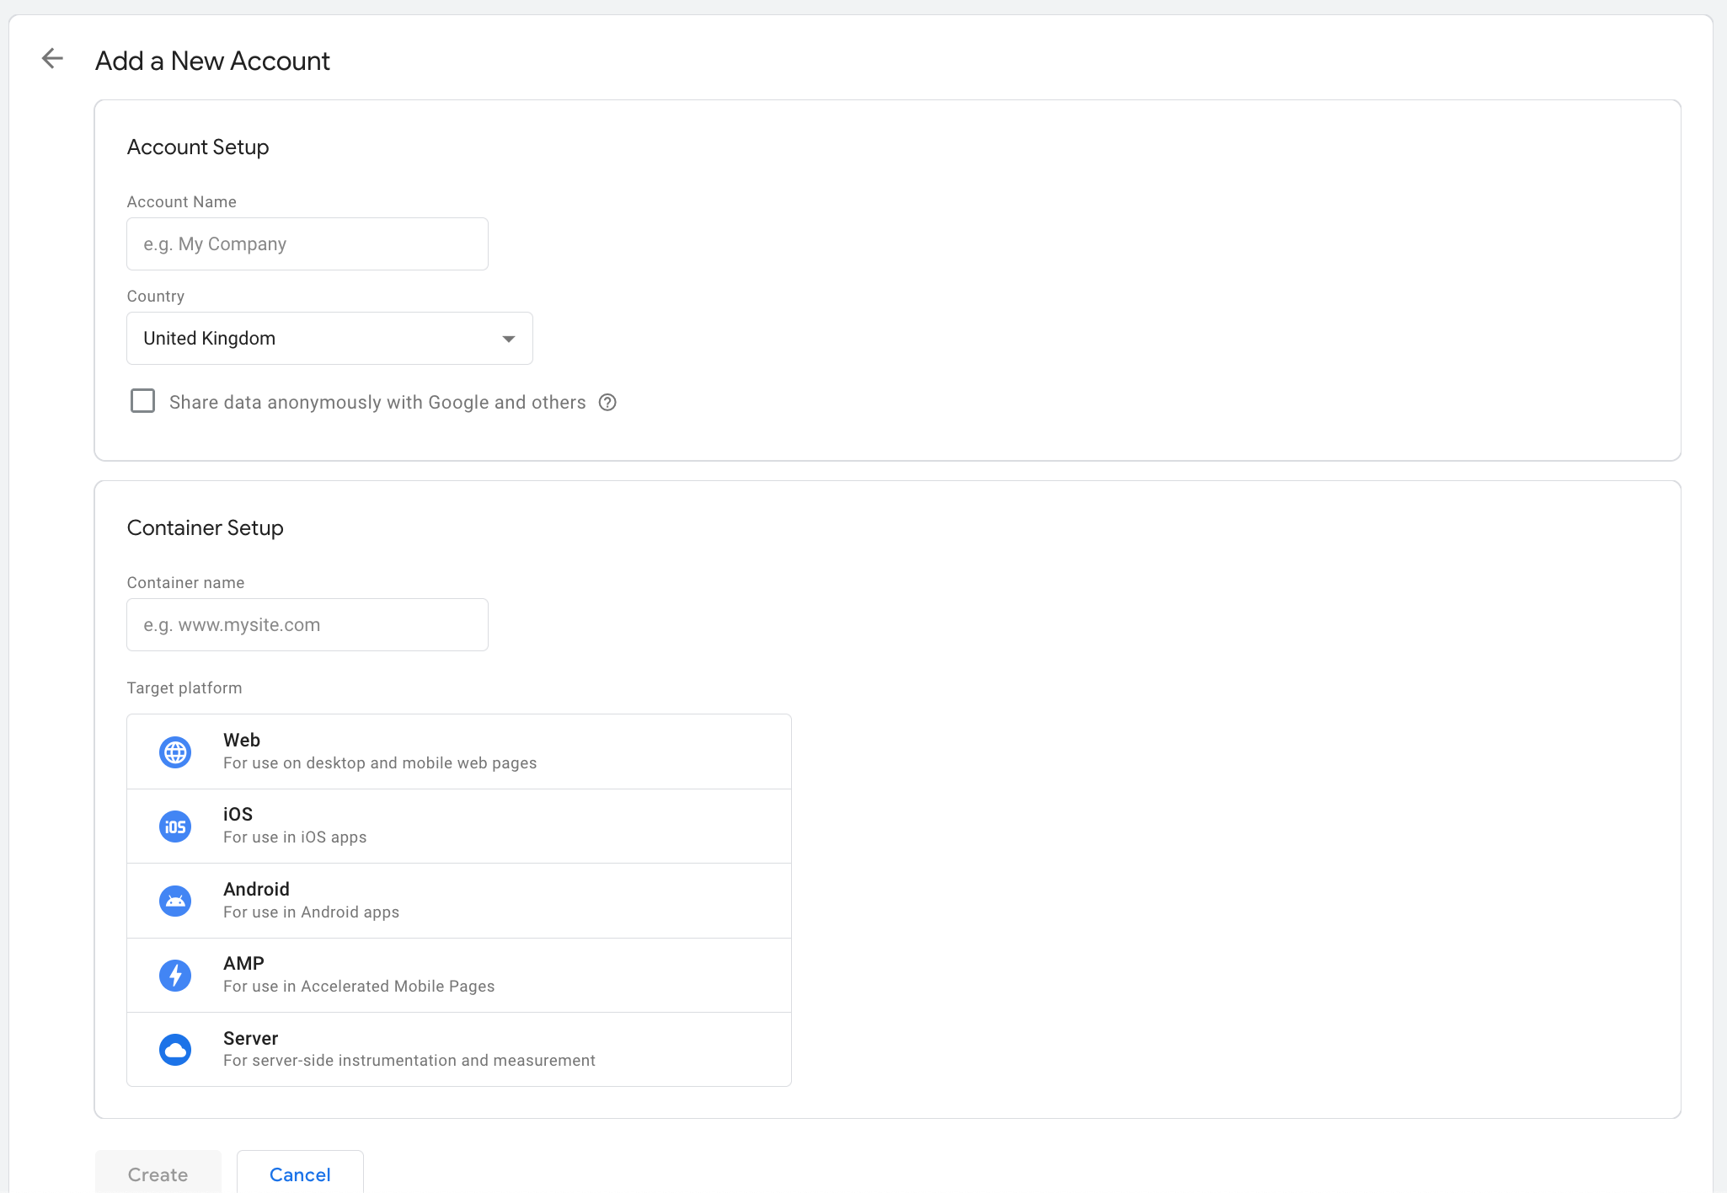Screen dimensions: 1727x1193
Task: Click the Create button
Action: (x=157, y=1174)
